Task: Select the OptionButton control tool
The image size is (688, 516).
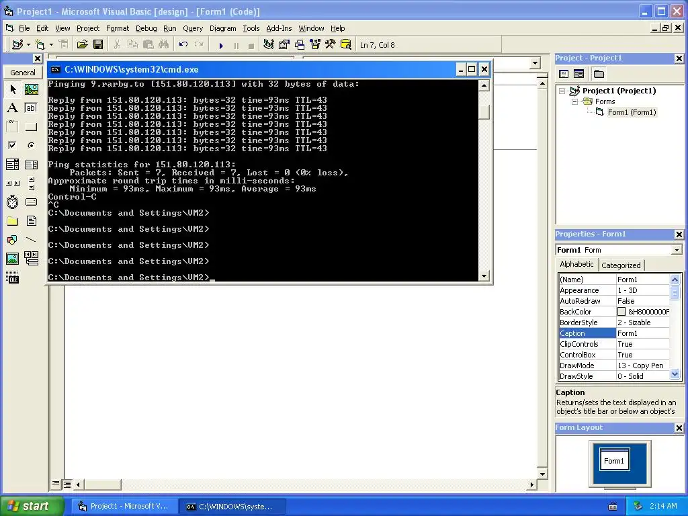Action: [31, 145]
